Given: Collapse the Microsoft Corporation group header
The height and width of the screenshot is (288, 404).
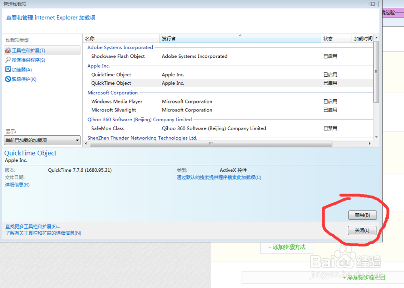Looking at the screenshot, I should [x=113, y=92].
